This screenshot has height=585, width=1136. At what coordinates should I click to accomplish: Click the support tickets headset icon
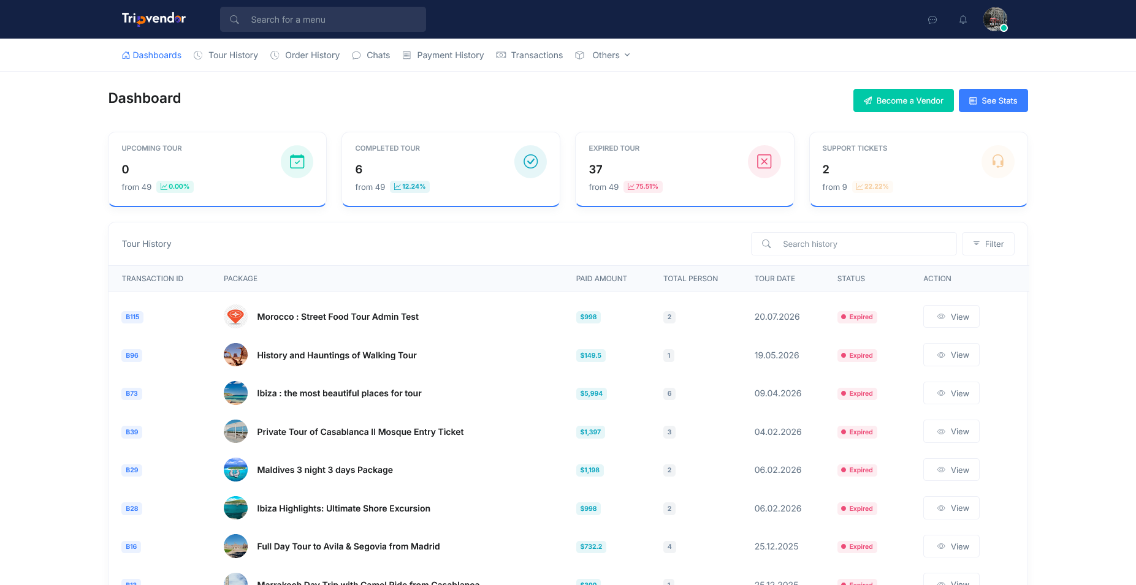tap(998, 162)
